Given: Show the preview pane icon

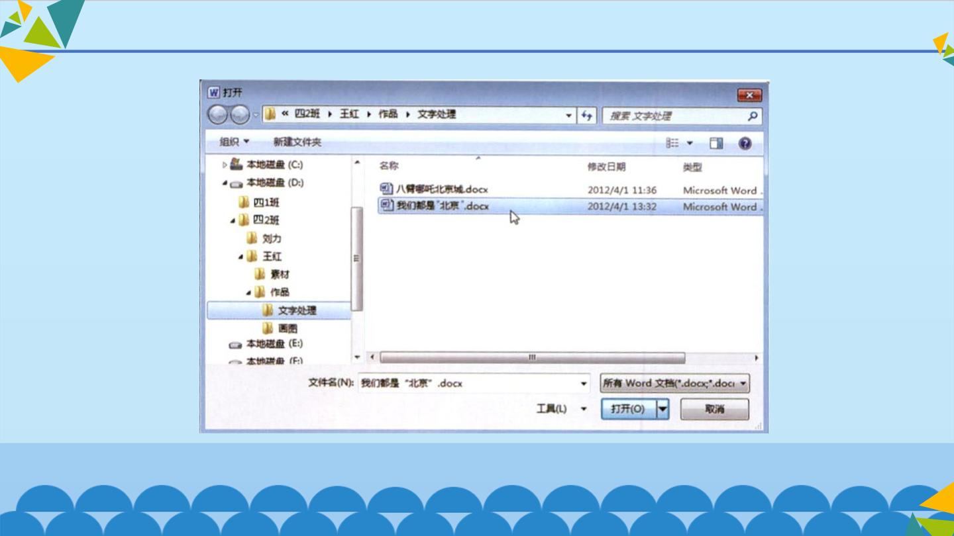Looking at the screenshot, I should pos(716,143).
